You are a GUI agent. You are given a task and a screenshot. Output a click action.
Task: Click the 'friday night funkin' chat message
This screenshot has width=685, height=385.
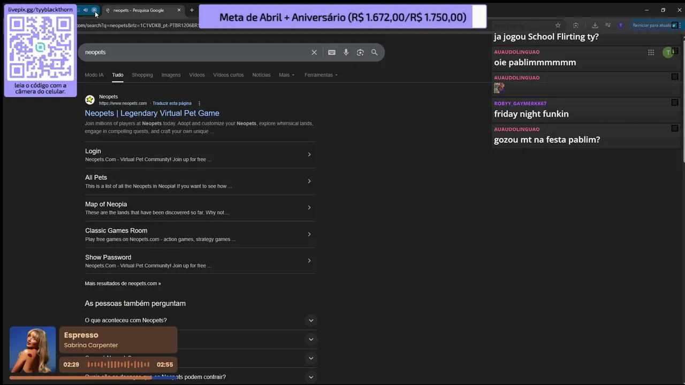[531, 114]
